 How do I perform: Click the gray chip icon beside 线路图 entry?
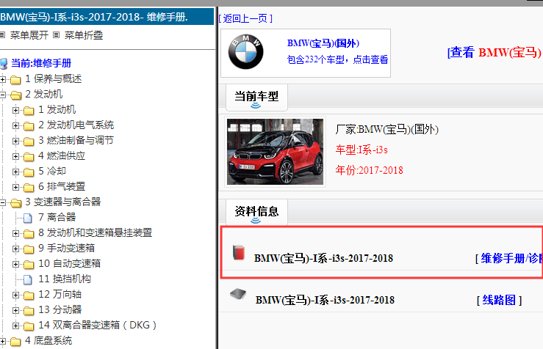[x=238, y=294]
